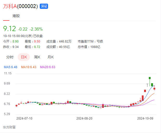Click the 最低 value 8.72
This screenshot has width=161, height=133.
pyautogui.click(x=37, y=47)
